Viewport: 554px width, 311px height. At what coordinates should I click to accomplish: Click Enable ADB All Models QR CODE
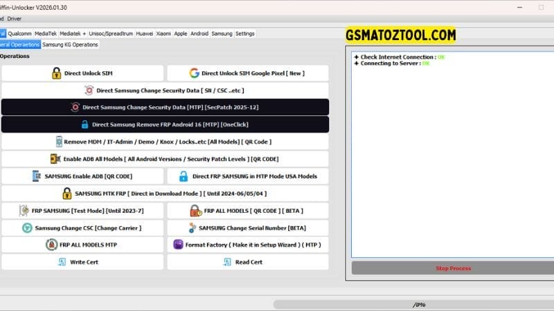(x=165, y=159)
